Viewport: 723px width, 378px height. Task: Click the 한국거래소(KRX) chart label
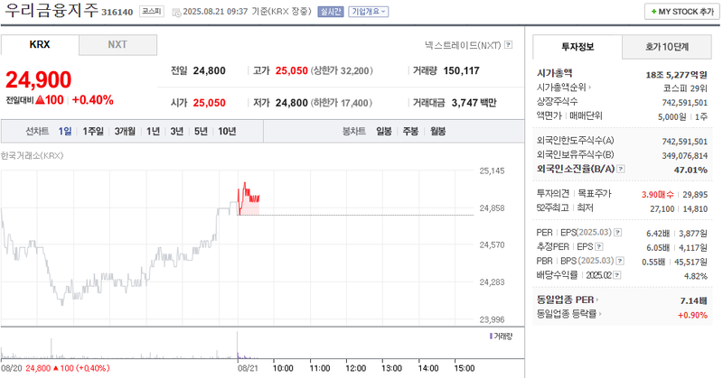32,155
